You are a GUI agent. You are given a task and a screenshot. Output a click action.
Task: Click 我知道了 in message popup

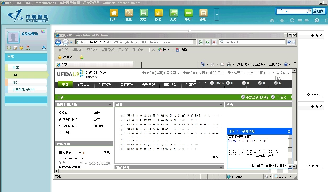tap(257, 166)
